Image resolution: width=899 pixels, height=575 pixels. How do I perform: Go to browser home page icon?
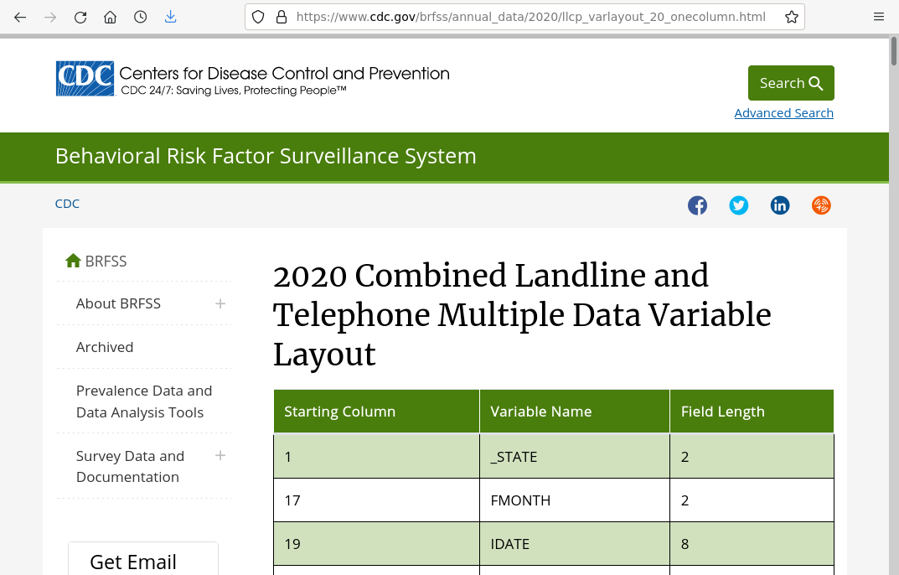[111, 17]
